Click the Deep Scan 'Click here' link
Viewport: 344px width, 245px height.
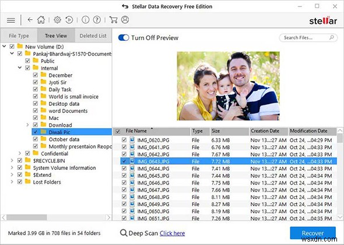(172, 233)
